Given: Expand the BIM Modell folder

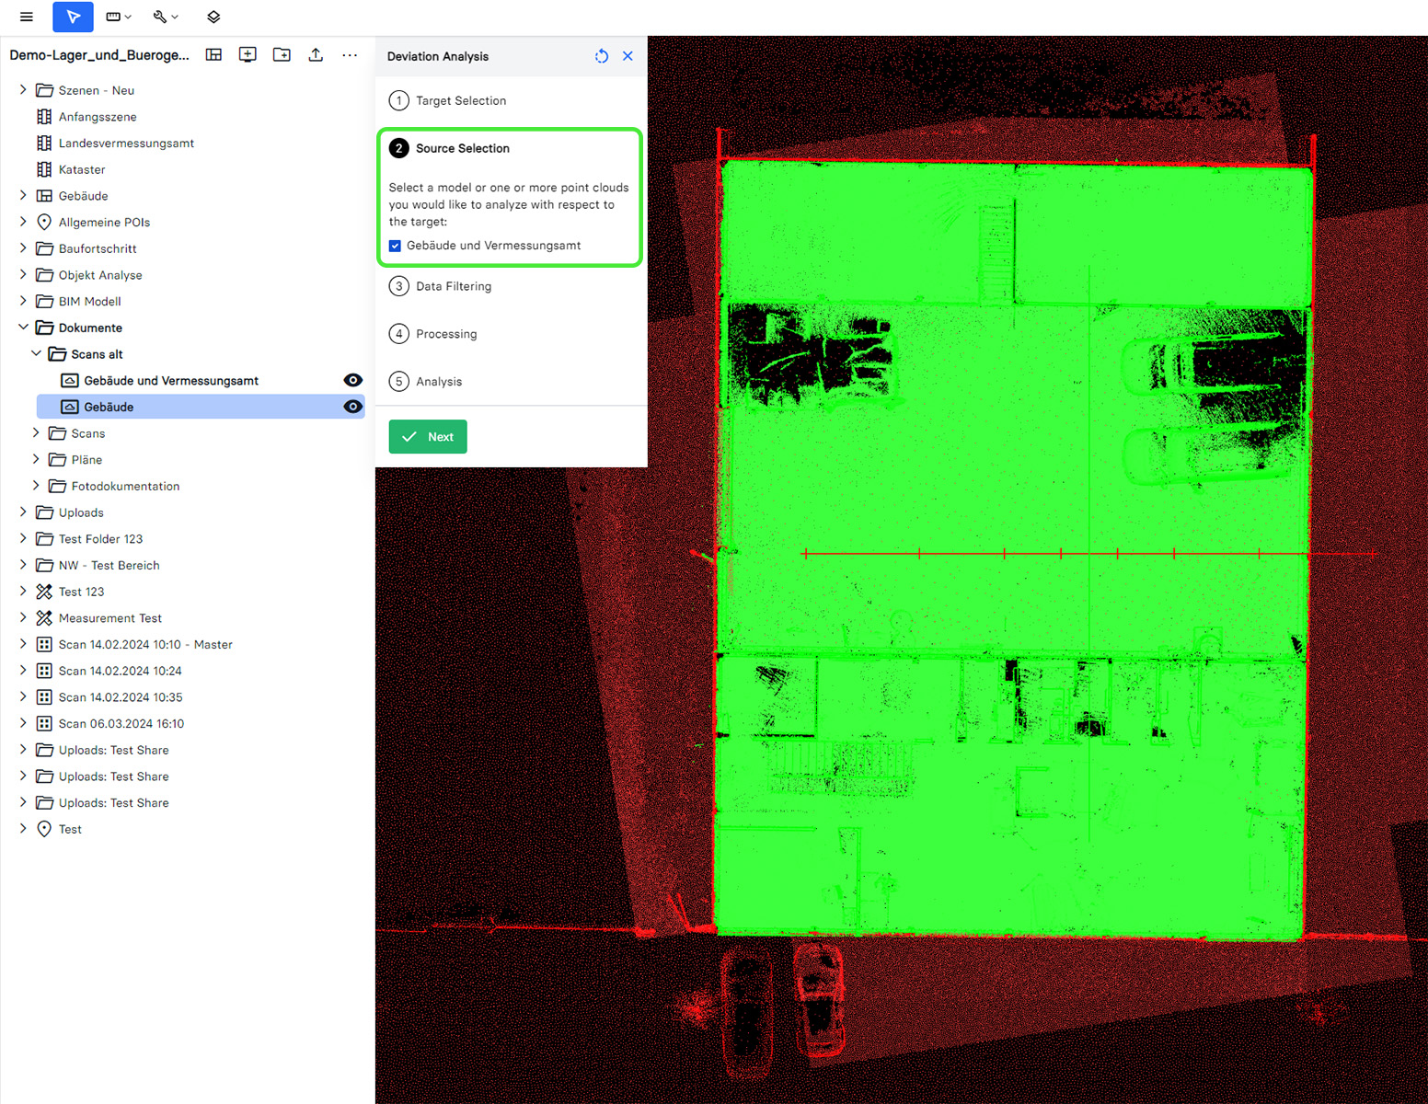Looking at the screenshot, I should tap(23, 301).
